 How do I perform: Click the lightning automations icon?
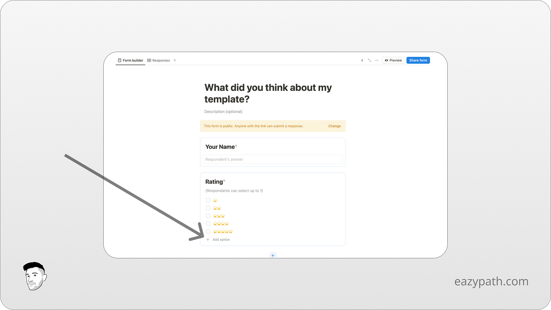click(362, 60)
